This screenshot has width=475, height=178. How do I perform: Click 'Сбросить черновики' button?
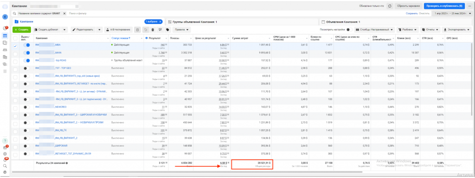pos(408,6)
